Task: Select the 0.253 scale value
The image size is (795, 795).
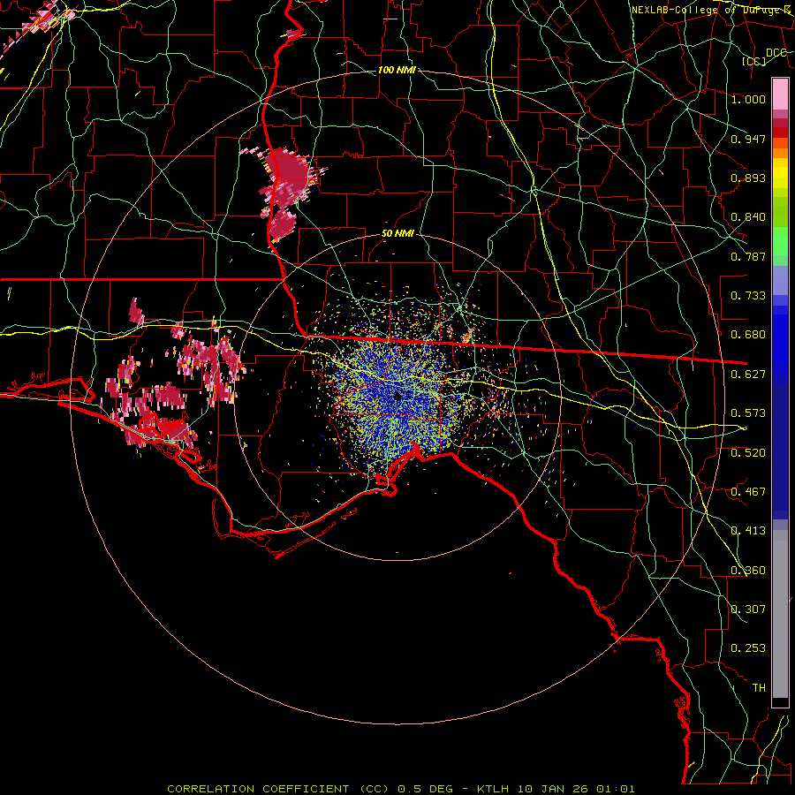Action: tap(748, 648)
